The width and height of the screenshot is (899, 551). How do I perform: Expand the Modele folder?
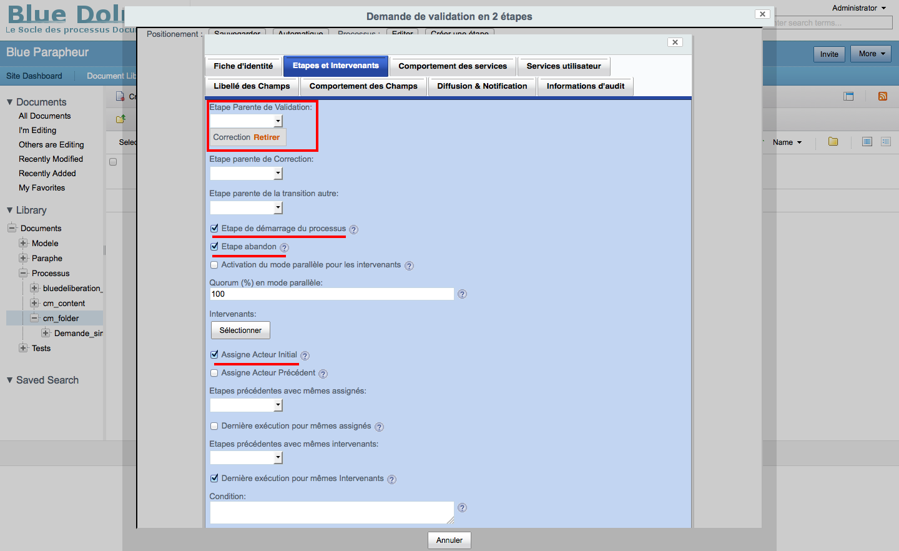tap(23, 243)
